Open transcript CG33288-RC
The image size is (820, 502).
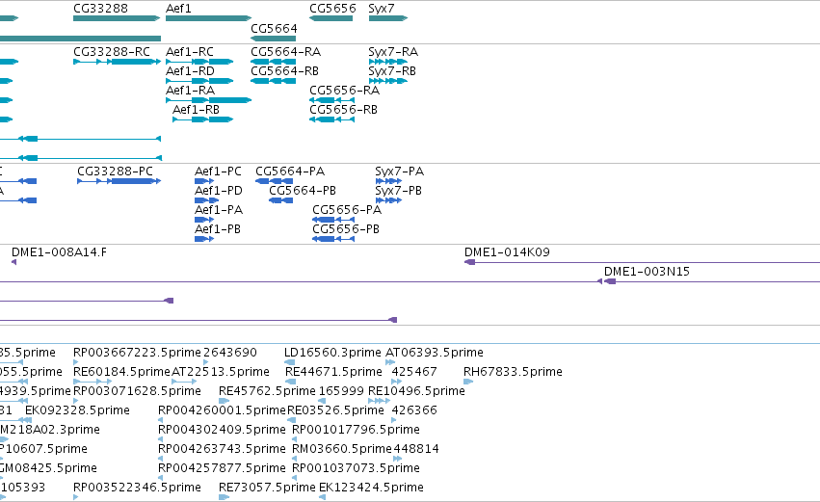(x=117, y=62)
